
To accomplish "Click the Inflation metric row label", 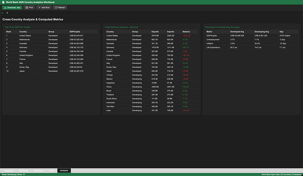I will (210, 44).
